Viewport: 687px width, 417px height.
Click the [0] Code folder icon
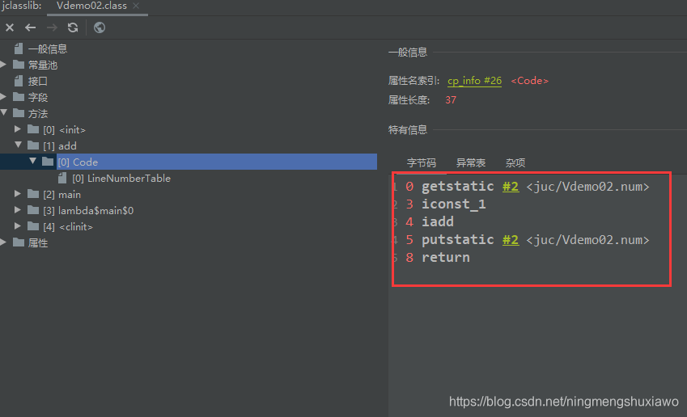pos(48,162)
